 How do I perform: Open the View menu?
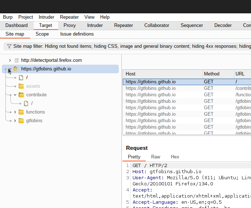(x=89, y=17)
